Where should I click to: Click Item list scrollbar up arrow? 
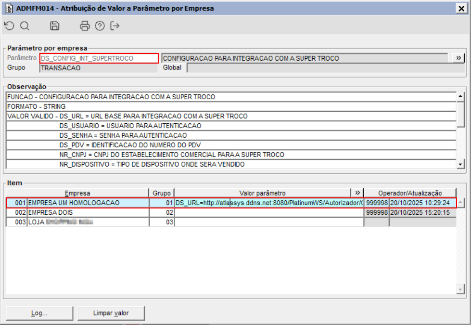pos(460,203)
